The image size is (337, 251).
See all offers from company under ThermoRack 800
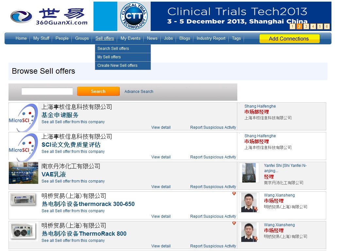tap(73, 241)
